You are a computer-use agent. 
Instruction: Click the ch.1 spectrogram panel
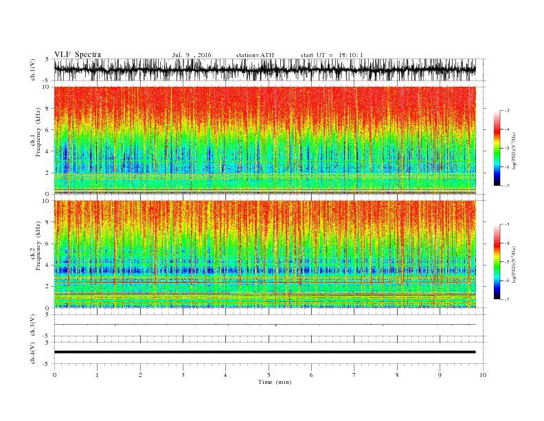[x=264, y=140]
